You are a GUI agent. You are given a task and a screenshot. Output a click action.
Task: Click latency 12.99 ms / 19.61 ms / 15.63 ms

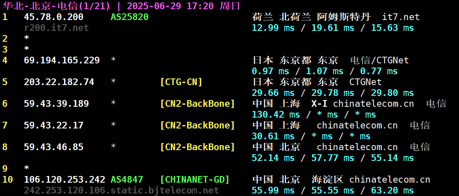click(x=333, y=28)
